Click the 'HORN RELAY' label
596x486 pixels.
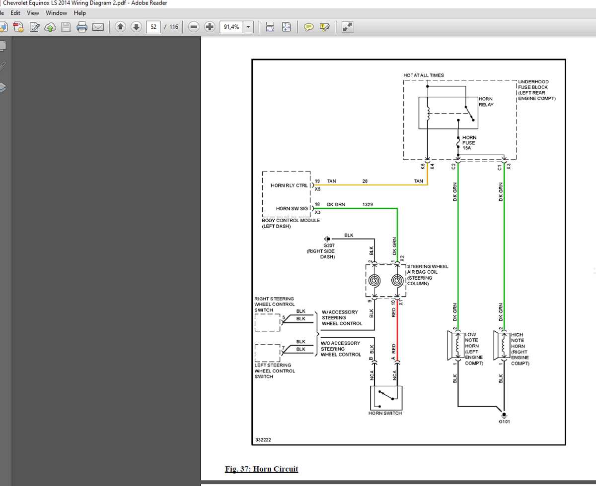tap(486, 102)
